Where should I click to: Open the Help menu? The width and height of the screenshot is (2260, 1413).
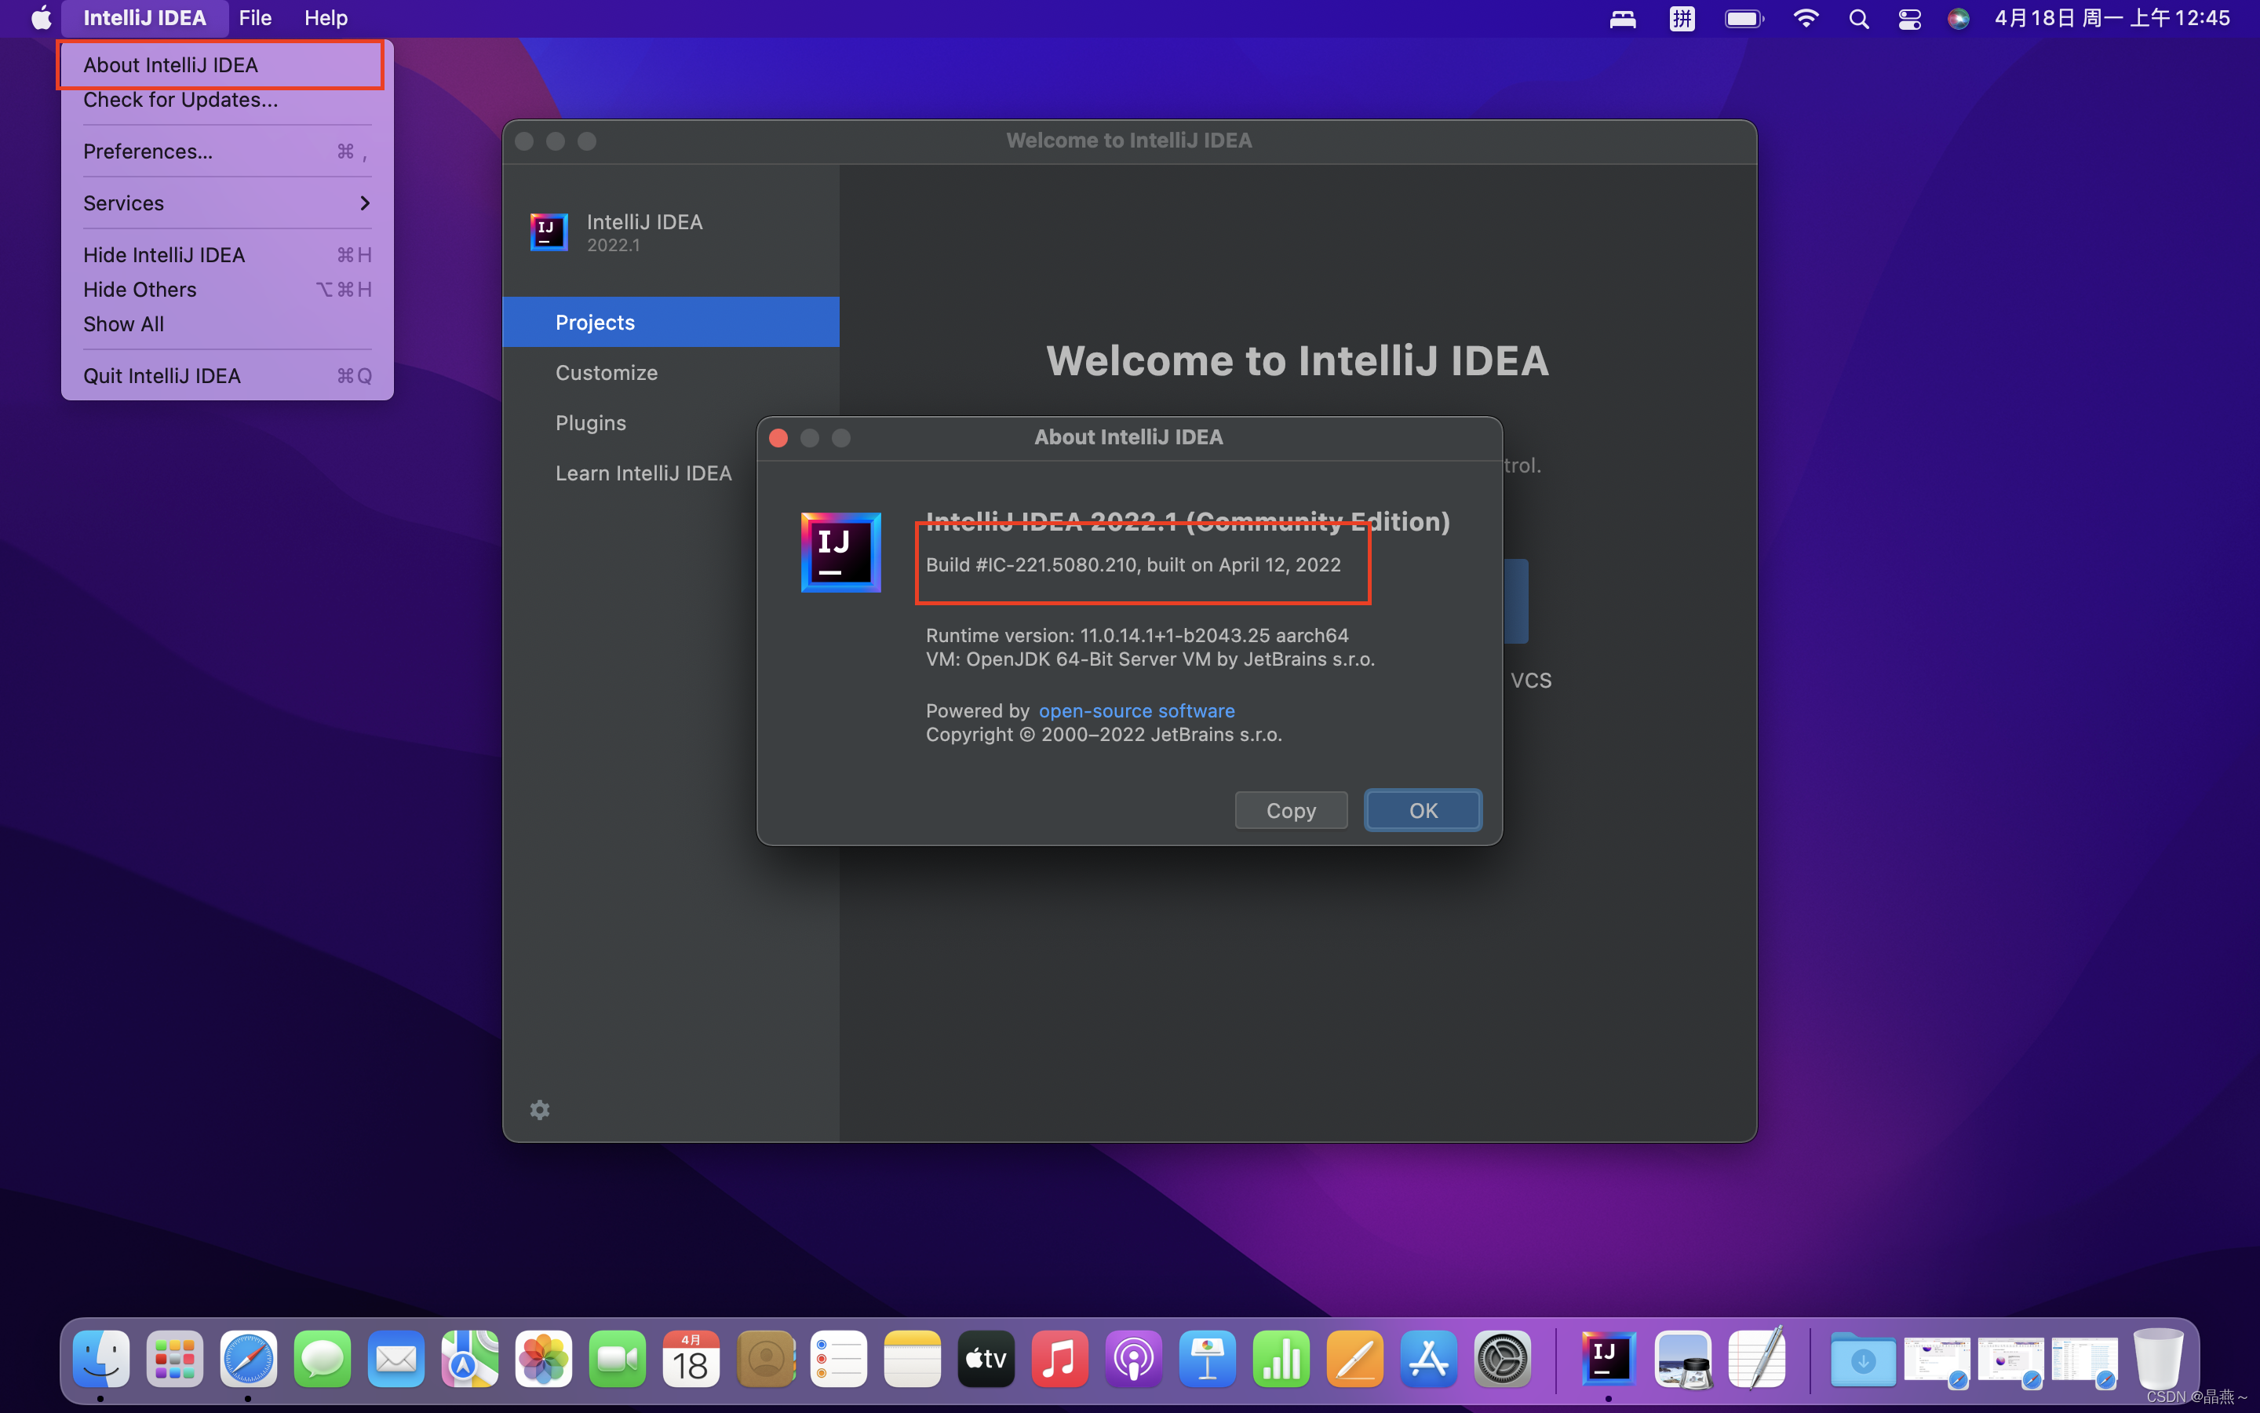325,18
